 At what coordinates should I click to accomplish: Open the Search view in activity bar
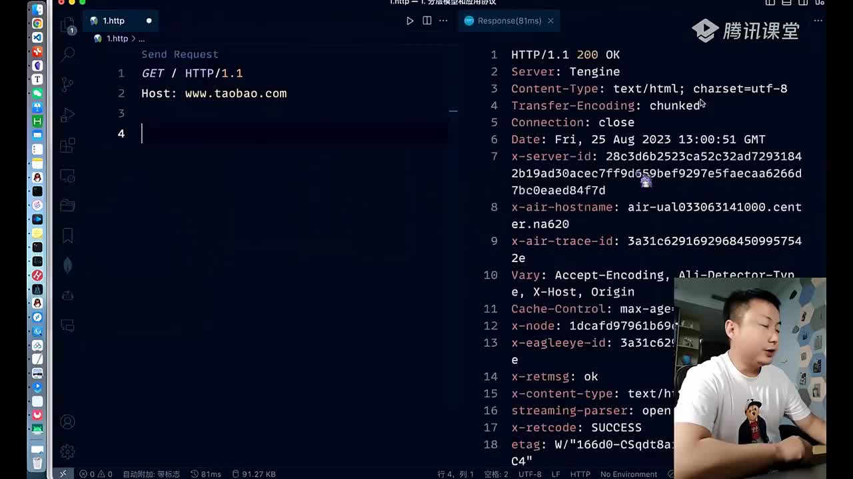tap(67, 55)
